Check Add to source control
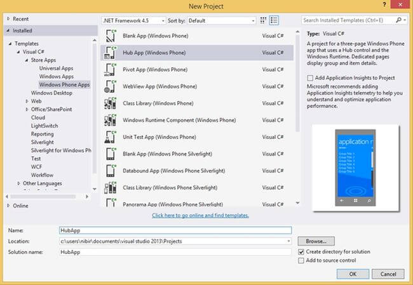Image resolution: width=413 pixels, height=285 pixels. point(301,260)
